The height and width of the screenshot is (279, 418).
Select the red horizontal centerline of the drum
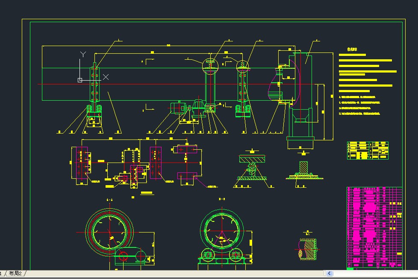tap(176, 84)
